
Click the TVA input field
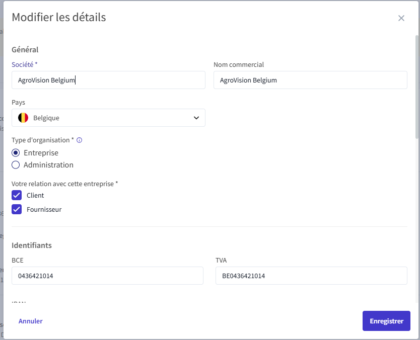click(x=311, y=276)
